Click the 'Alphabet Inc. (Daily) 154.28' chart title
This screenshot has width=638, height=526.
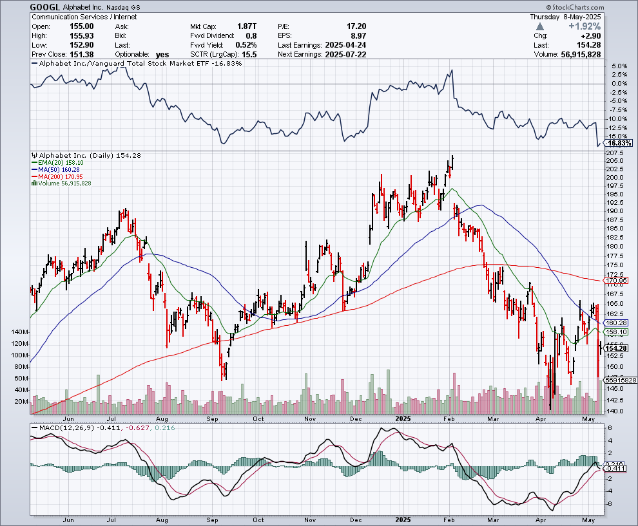click(x=90, y=155)
